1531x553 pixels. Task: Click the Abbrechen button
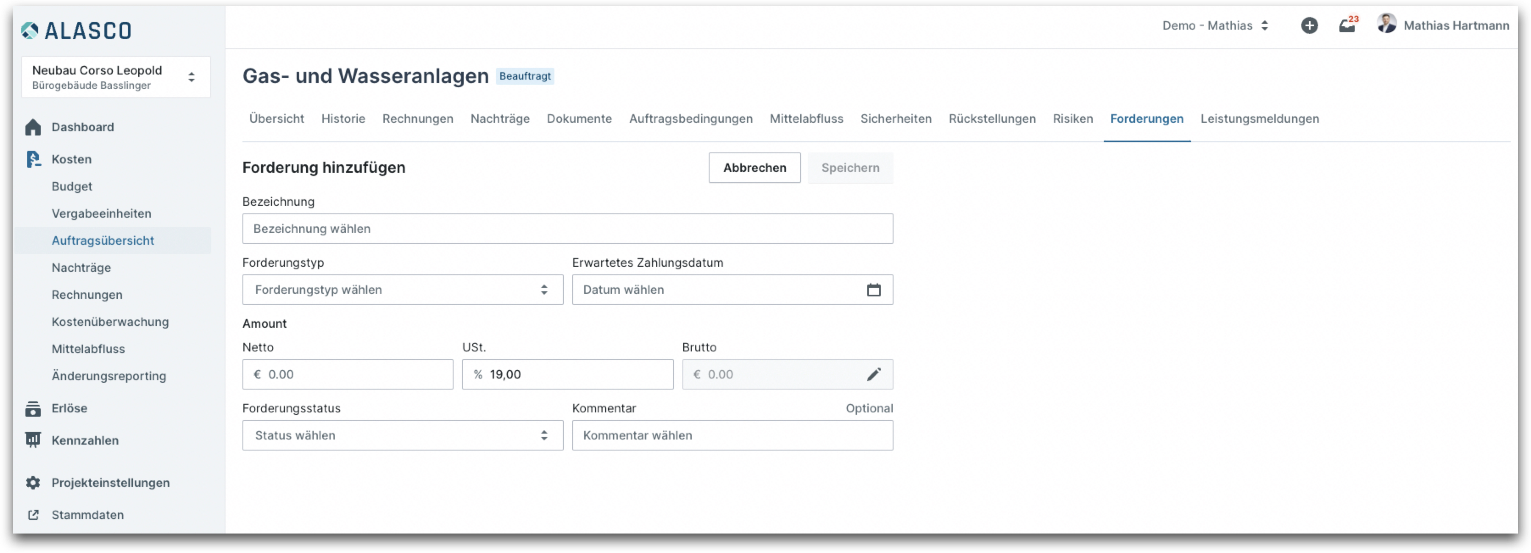click(754, 168)
